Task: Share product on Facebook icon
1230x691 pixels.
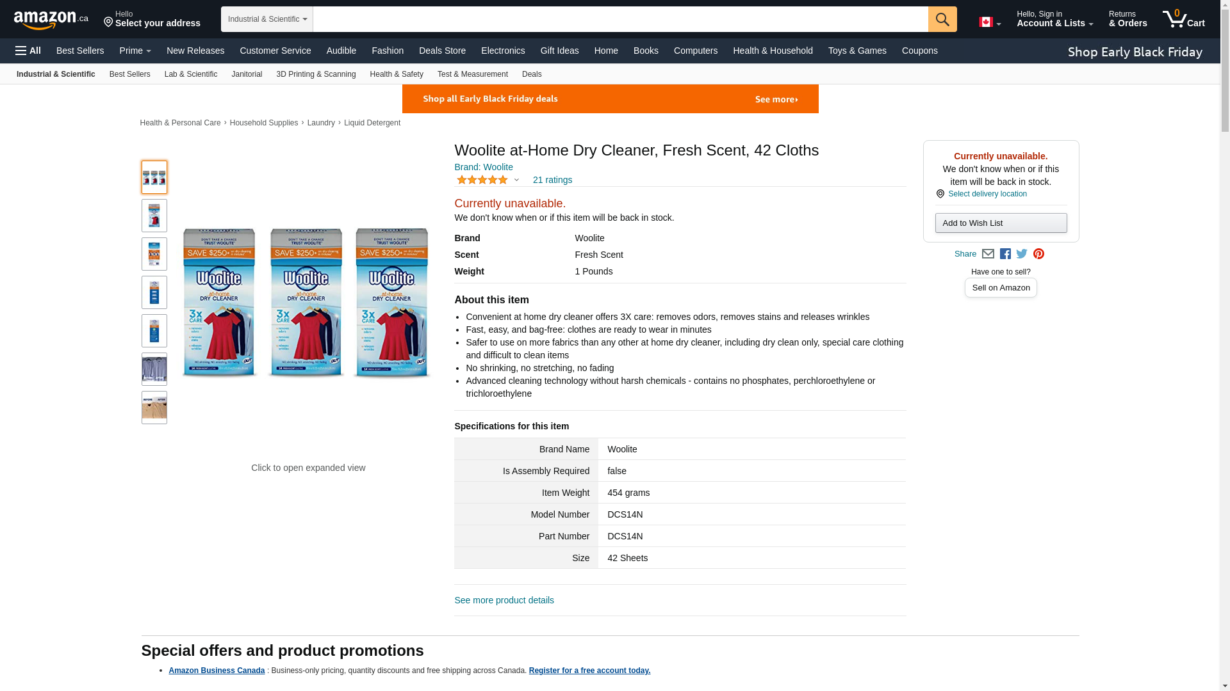Action: (x=1005, y=254)
